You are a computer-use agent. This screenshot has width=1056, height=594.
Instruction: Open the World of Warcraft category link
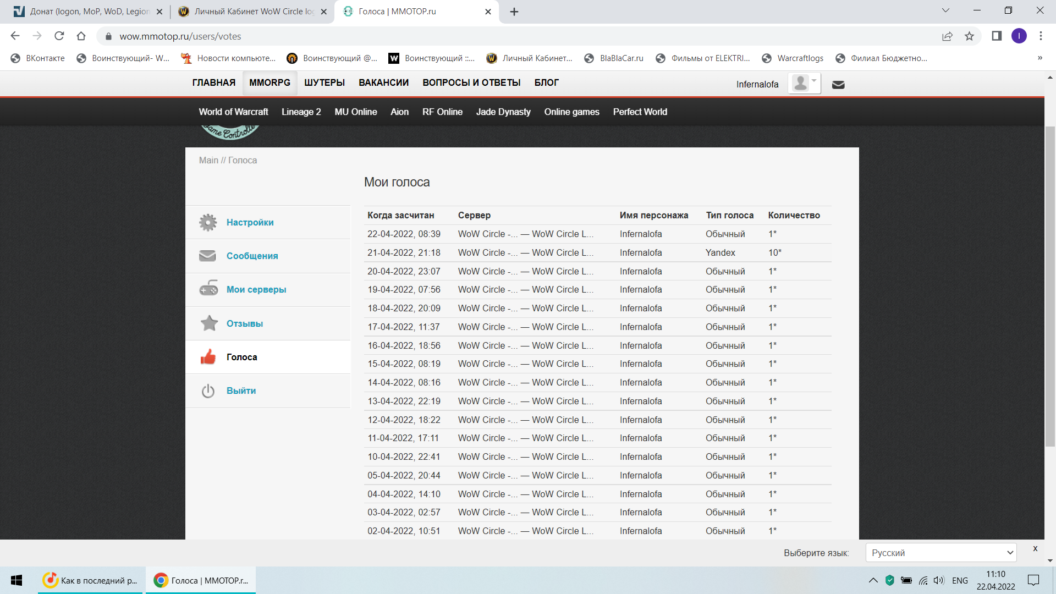coord(233,112)
